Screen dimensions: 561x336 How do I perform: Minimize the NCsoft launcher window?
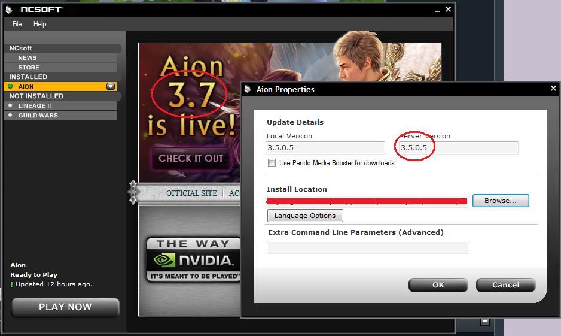click(x=437, y=10)
